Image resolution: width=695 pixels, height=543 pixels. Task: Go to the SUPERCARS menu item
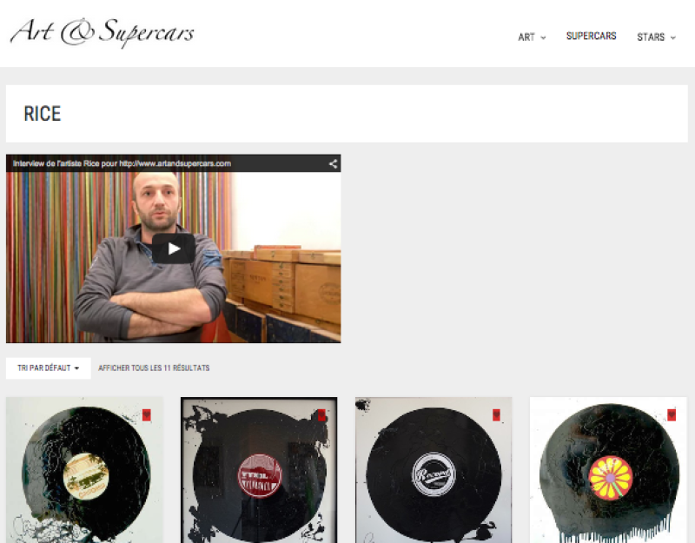[592, 36]
